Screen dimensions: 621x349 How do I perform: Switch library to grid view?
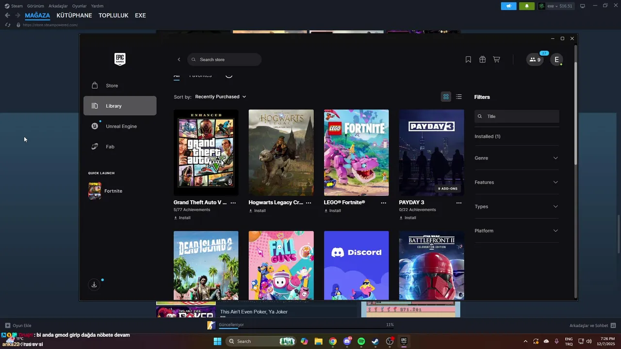coord(446,96)
